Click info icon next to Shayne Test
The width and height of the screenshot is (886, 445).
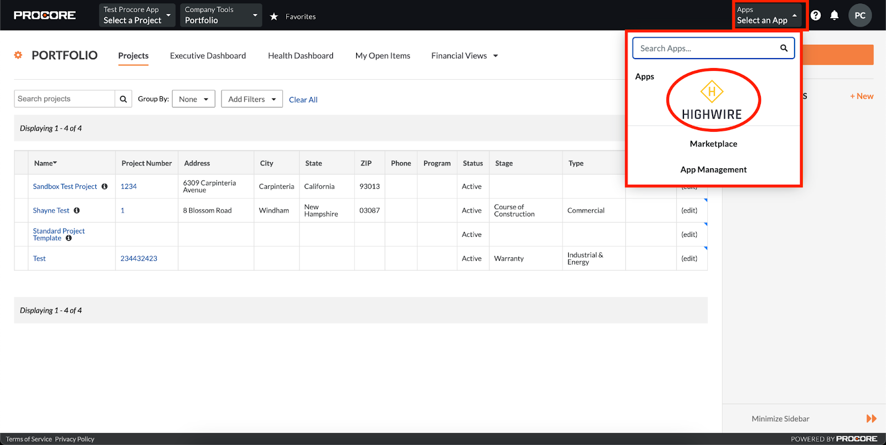point(77,210)
